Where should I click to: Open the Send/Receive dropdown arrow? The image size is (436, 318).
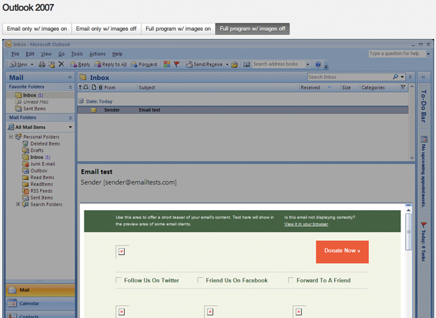[x=227, y=64]
